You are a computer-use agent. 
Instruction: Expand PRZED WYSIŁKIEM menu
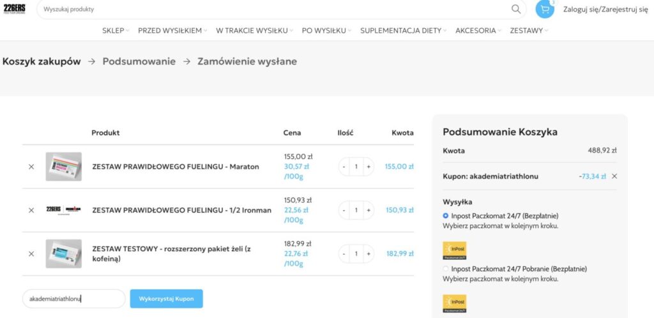(172, 31)
